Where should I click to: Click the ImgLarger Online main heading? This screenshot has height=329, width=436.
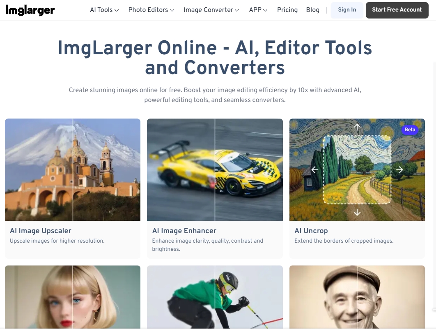click(x=215, y=58)
